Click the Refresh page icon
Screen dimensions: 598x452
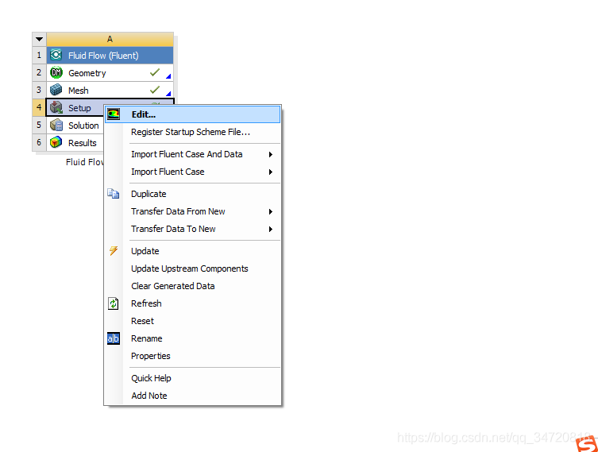pyautogui.click(x=114, y=303)
